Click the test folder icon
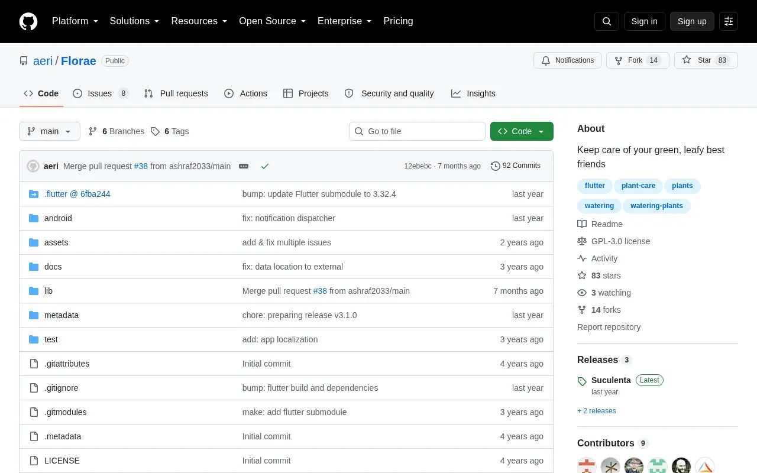The width and height of the screenshot is (757, 473). point(34,339)
